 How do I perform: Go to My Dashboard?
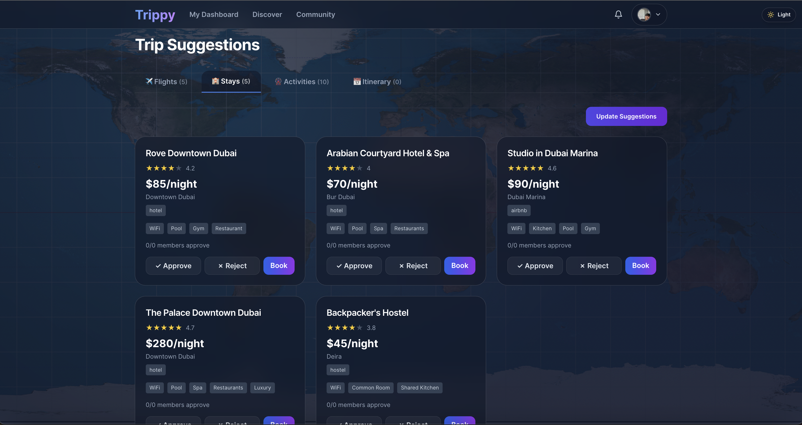point(214,14)
